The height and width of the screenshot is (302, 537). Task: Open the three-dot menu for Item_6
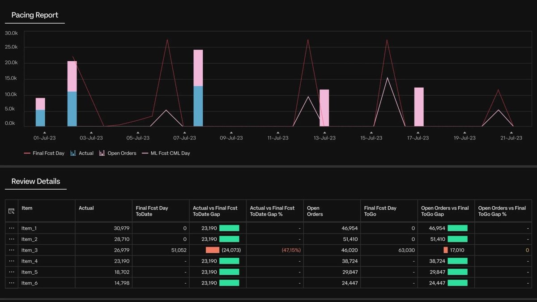point(12,283)
